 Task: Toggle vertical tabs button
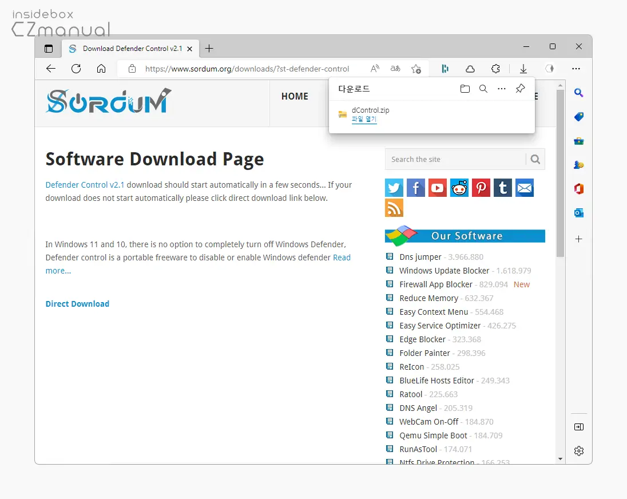pyautogui.click(x=49, y=49)
